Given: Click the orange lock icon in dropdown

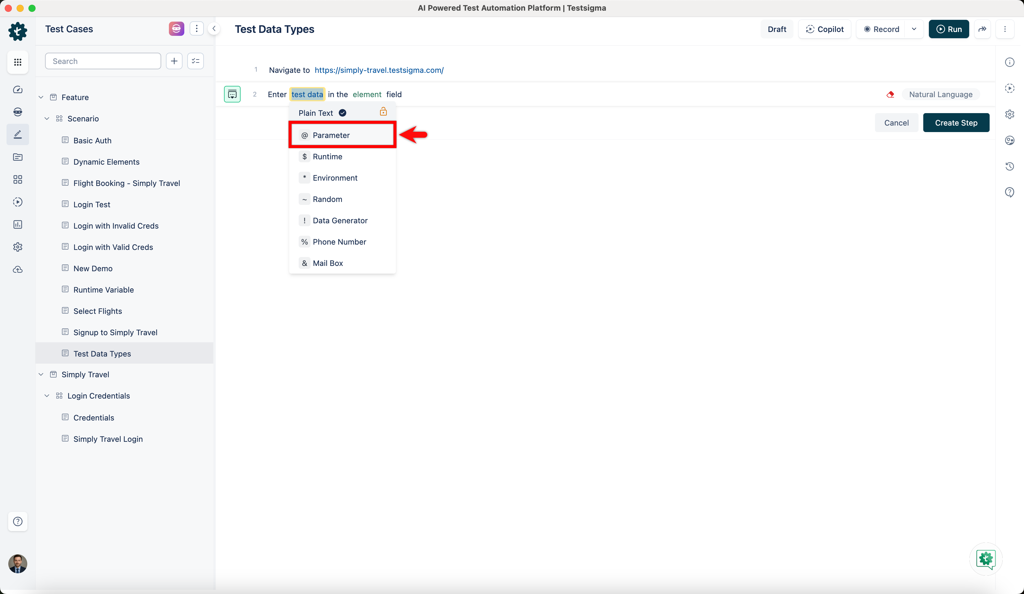Looking at the screenshot, I should click(x=383, y=112).
